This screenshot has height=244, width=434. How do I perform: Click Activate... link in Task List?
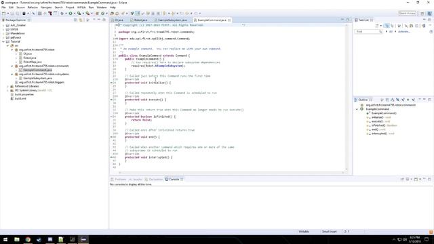(x=404, y=32)
